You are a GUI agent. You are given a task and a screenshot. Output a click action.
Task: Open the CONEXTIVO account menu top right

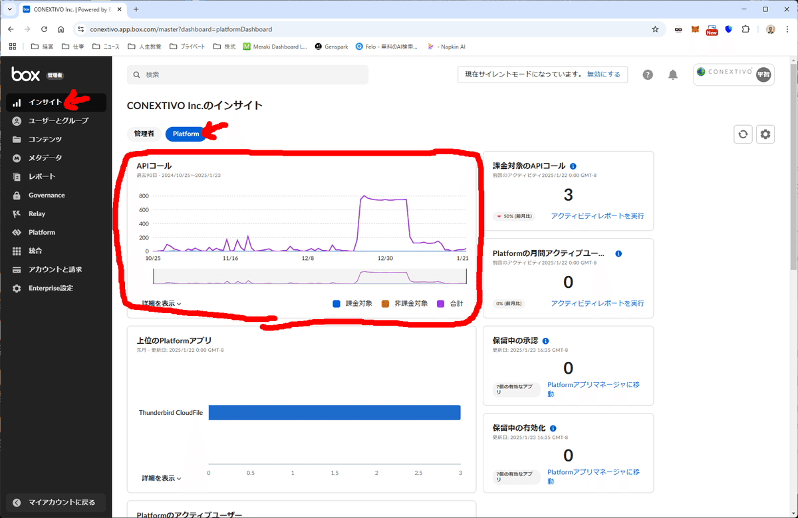coord(733,74)
